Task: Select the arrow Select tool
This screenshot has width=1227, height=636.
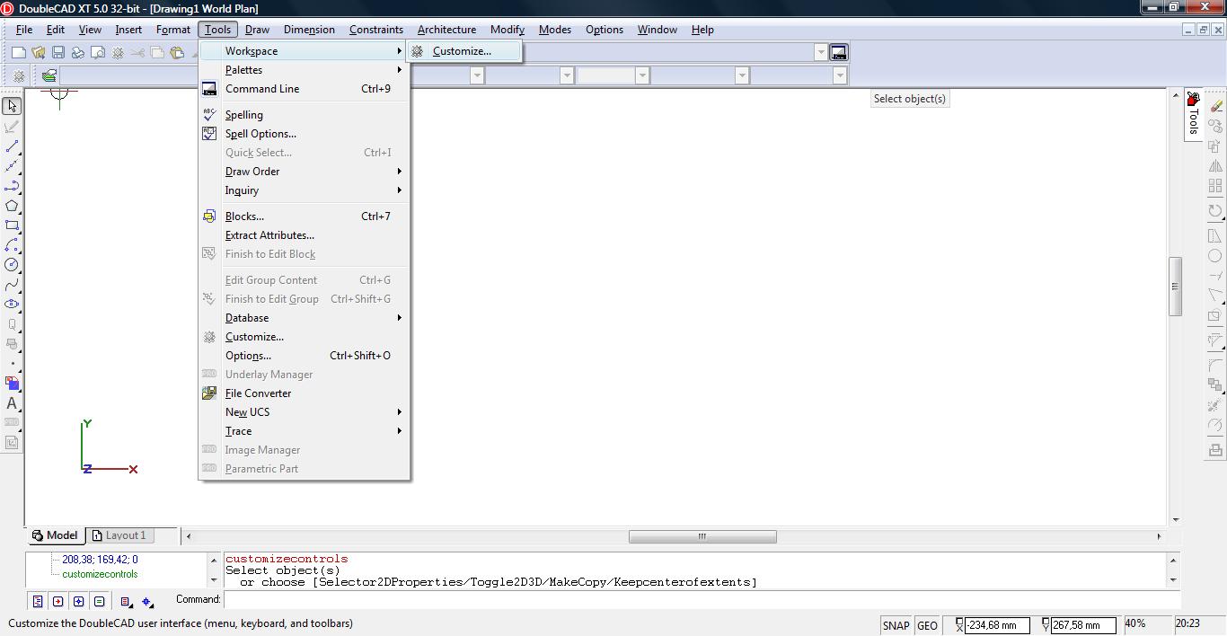Action: [12, 106]
